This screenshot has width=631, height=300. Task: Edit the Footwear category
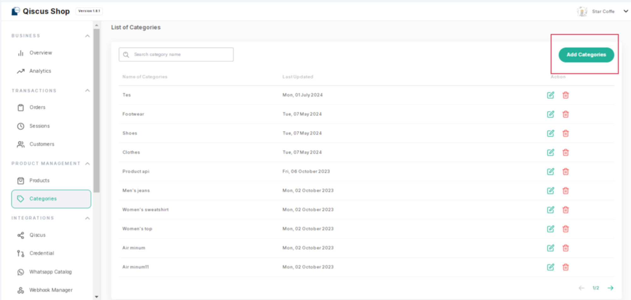(x=551, y=114)
